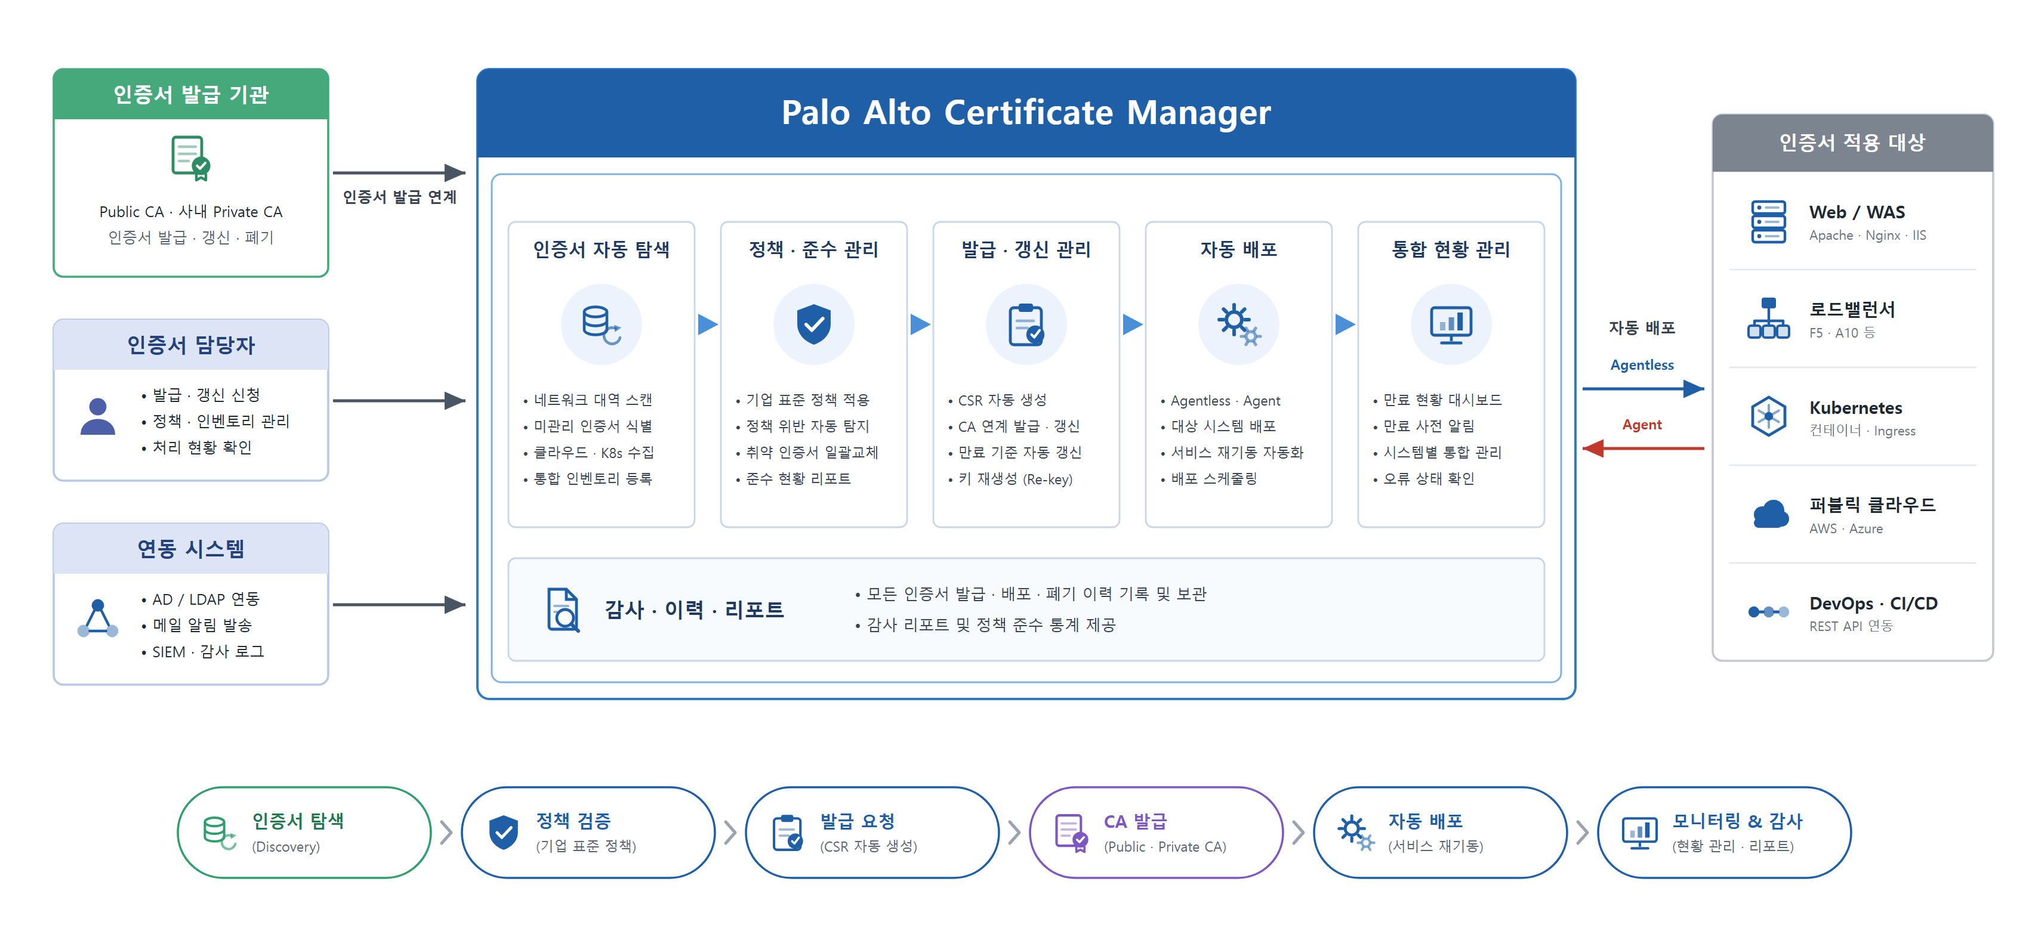Click the pipeline dots icon next to DevOps · CI/CD
Image resolution: width=2029 pixels, height=928 pixels.
(x=1768, y=611)
